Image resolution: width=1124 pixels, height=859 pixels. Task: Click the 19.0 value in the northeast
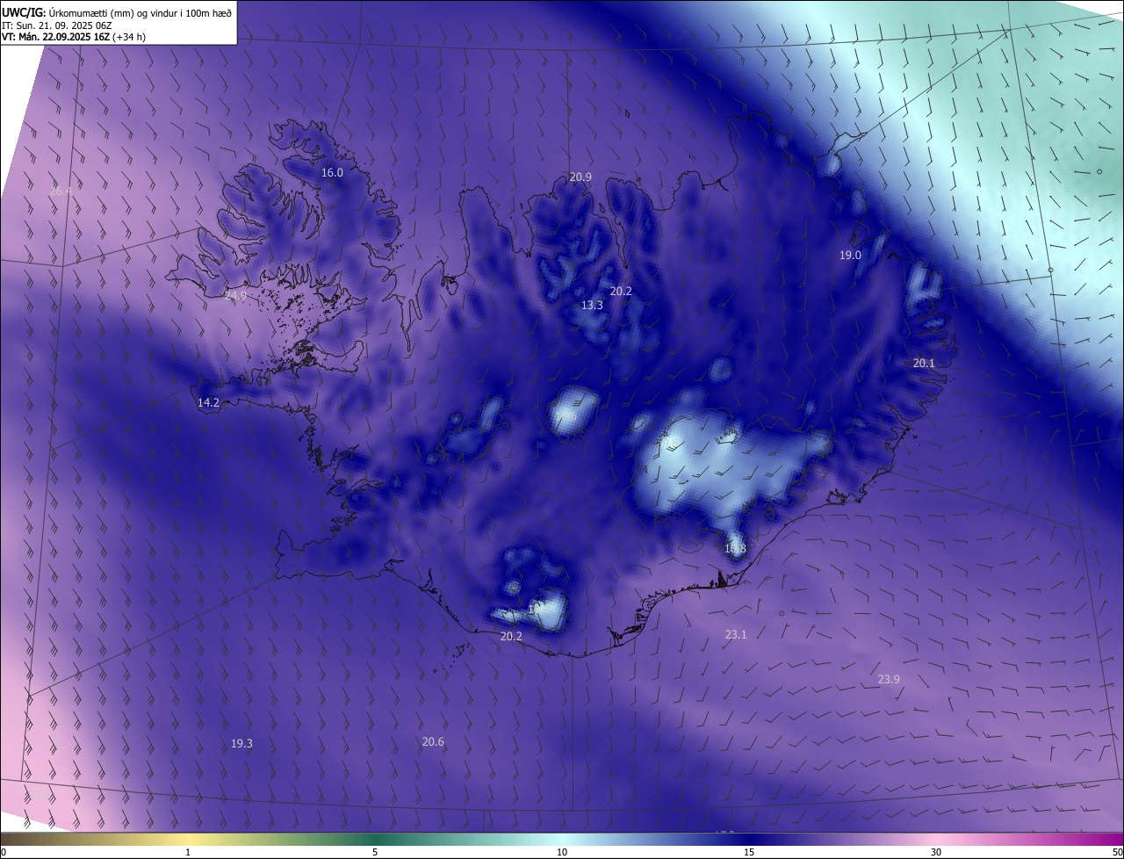click(x=850, y=256)
